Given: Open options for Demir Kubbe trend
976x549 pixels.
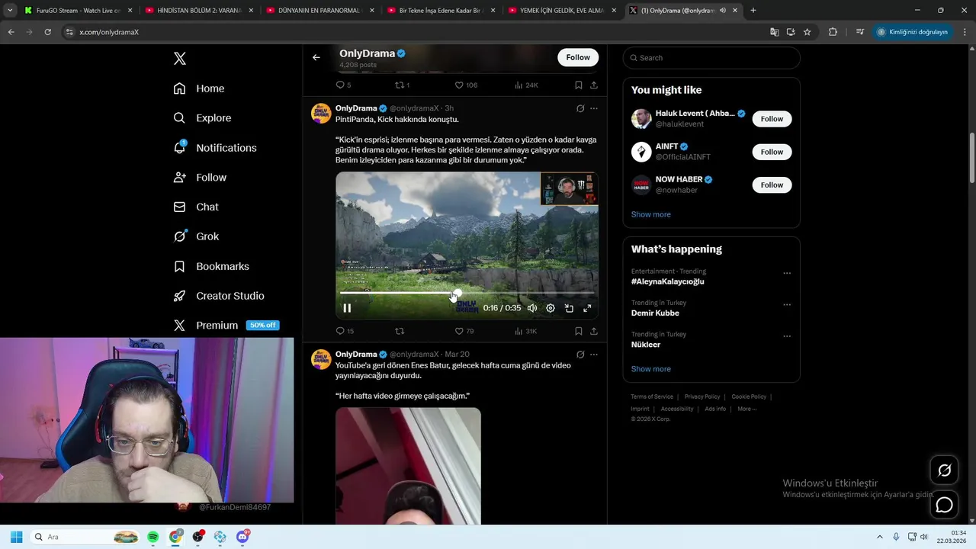Looking at the screenshot, I should (787, 304).
